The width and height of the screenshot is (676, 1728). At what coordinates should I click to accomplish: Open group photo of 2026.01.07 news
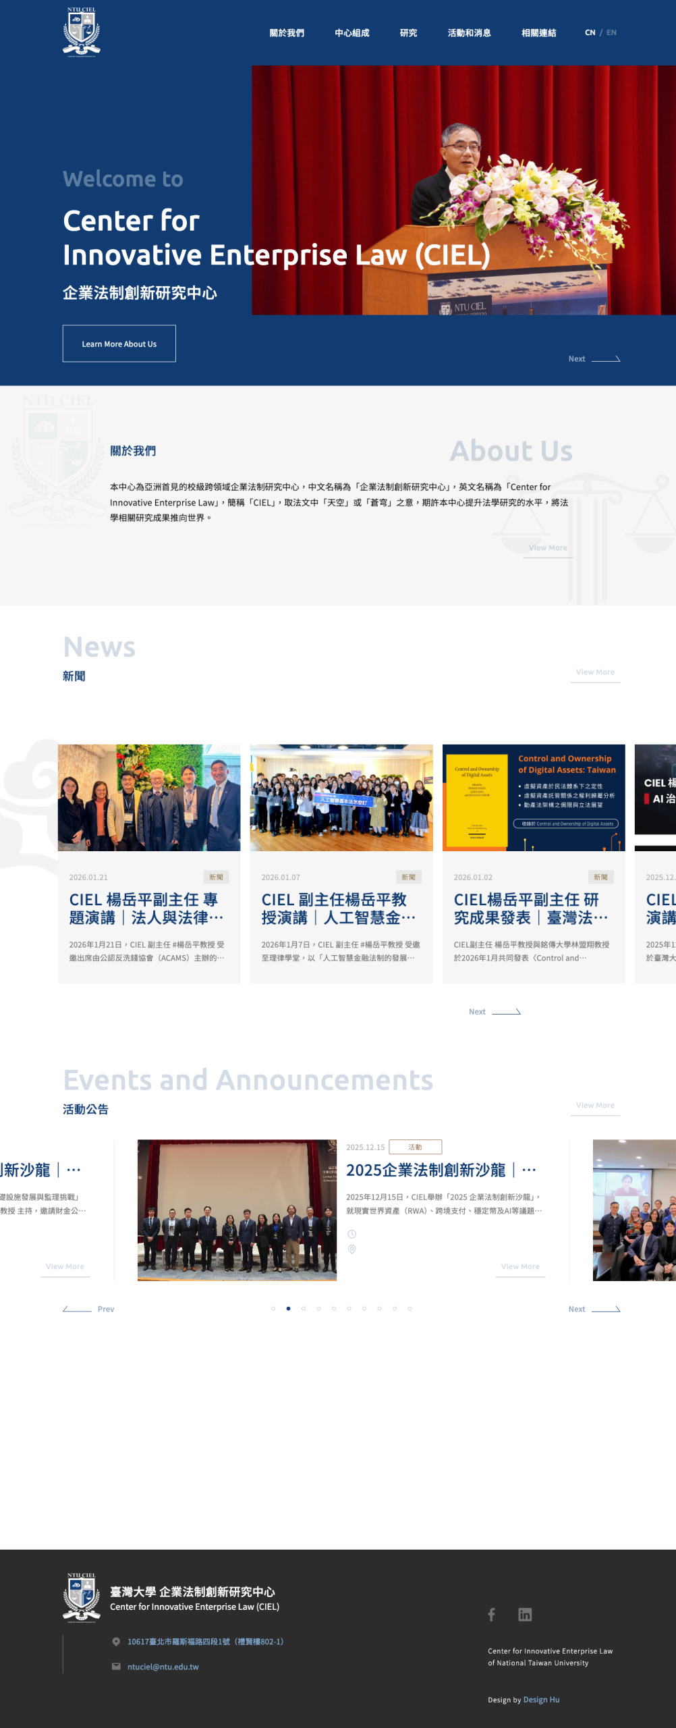point(341,798)
